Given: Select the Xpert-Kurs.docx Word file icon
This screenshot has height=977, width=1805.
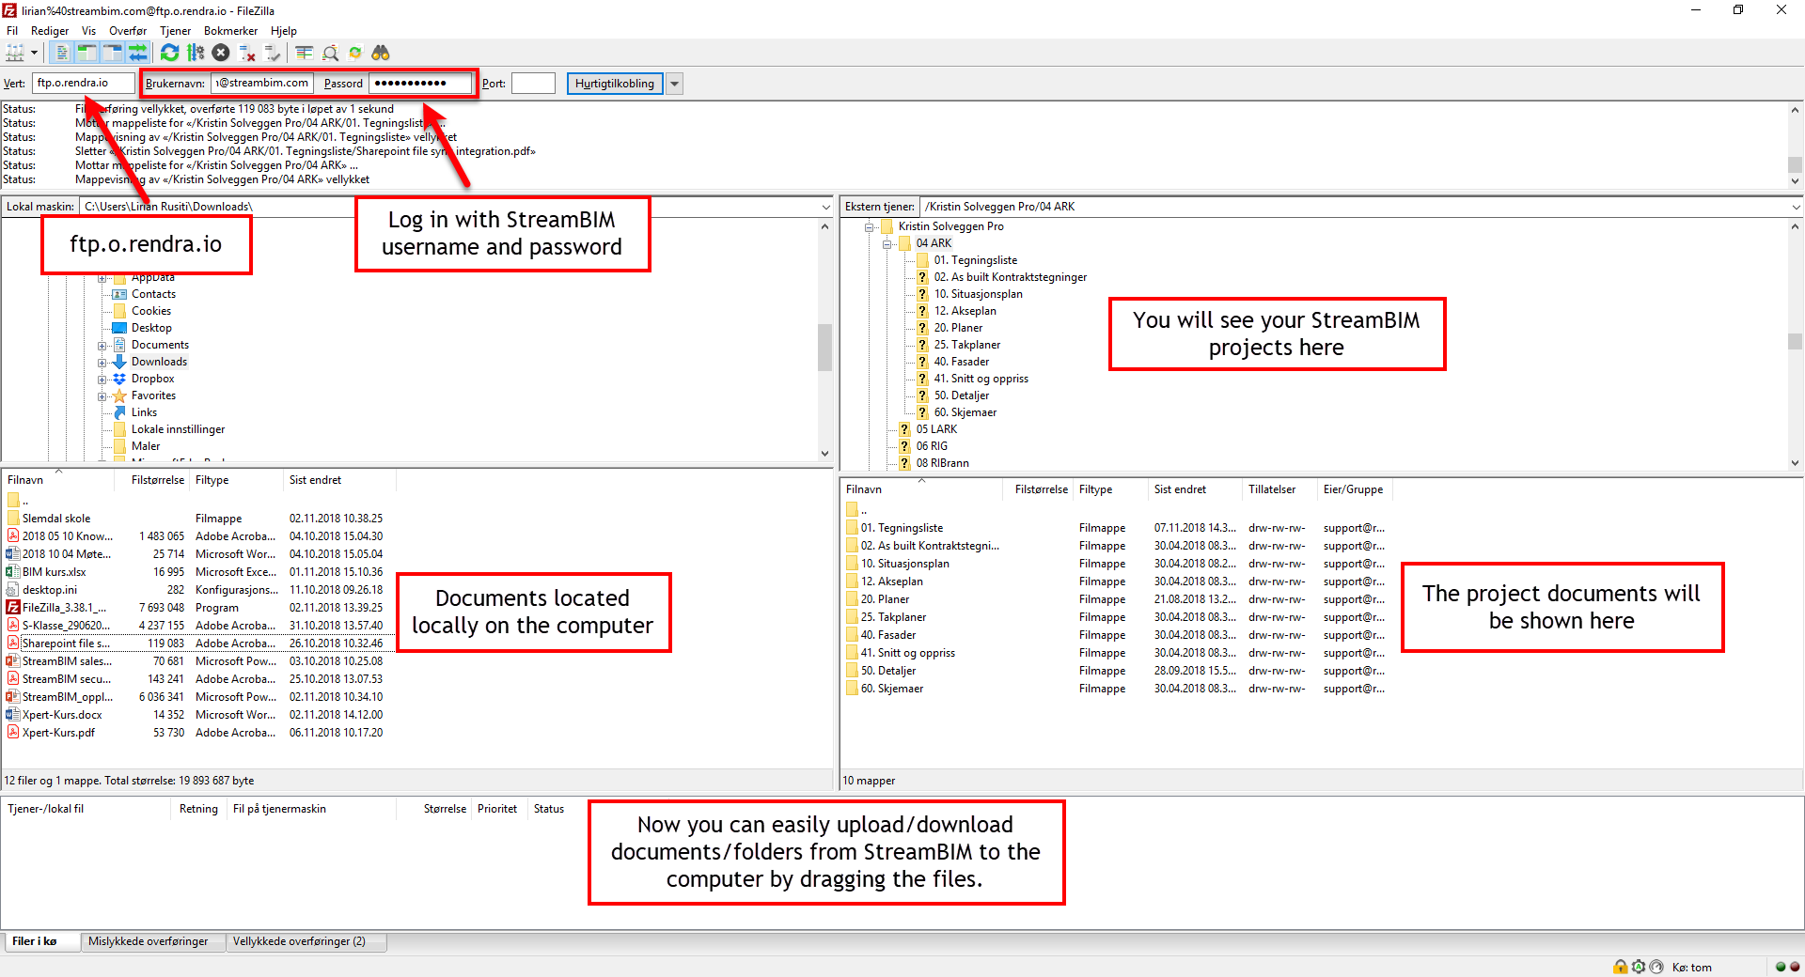Looking at the screenshot, I should [13, 715].
